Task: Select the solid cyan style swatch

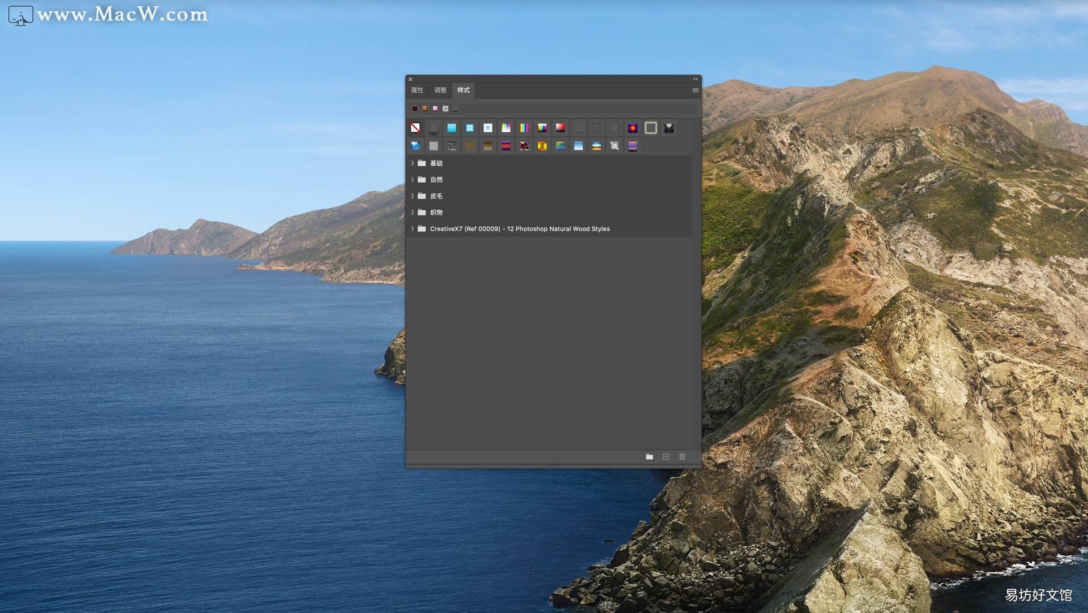Action: tap(452, 128)
